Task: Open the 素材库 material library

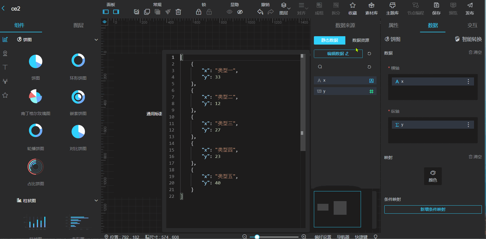Action: (x=372, y=8)
